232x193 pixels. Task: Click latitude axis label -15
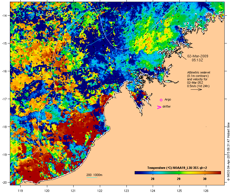tap(4, 43)
